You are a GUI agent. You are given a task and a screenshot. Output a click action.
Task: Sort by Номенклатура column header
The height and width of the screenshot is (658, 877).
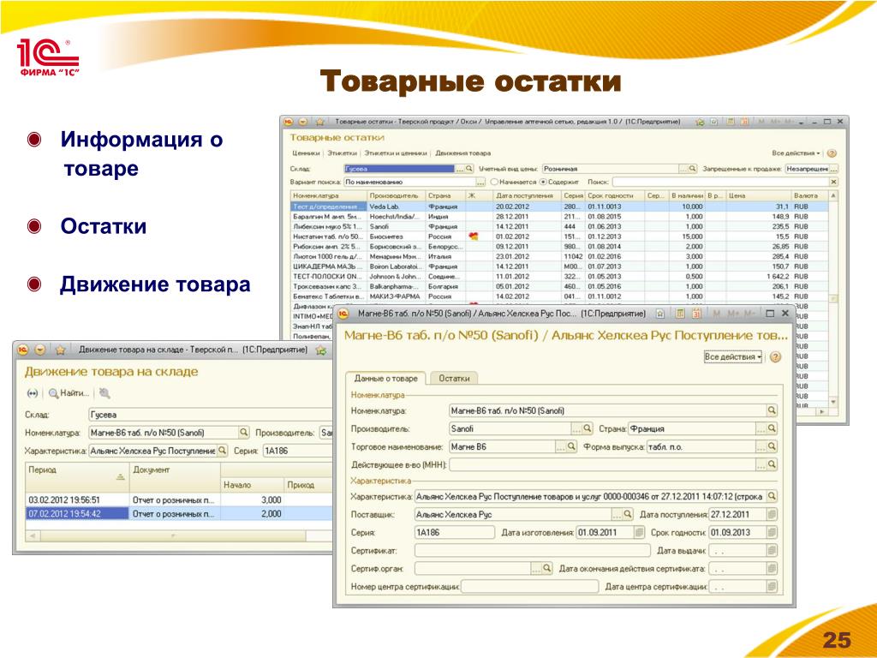point(329,196)
